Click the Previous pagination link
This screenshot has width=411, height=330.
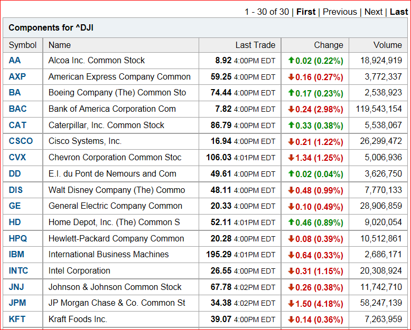coord(340,12)
